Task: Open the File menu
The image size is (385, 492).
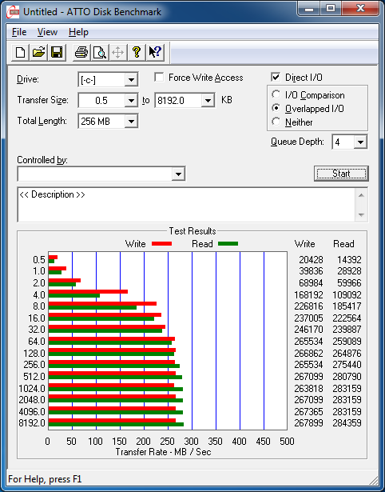Action: click(19, 32)
